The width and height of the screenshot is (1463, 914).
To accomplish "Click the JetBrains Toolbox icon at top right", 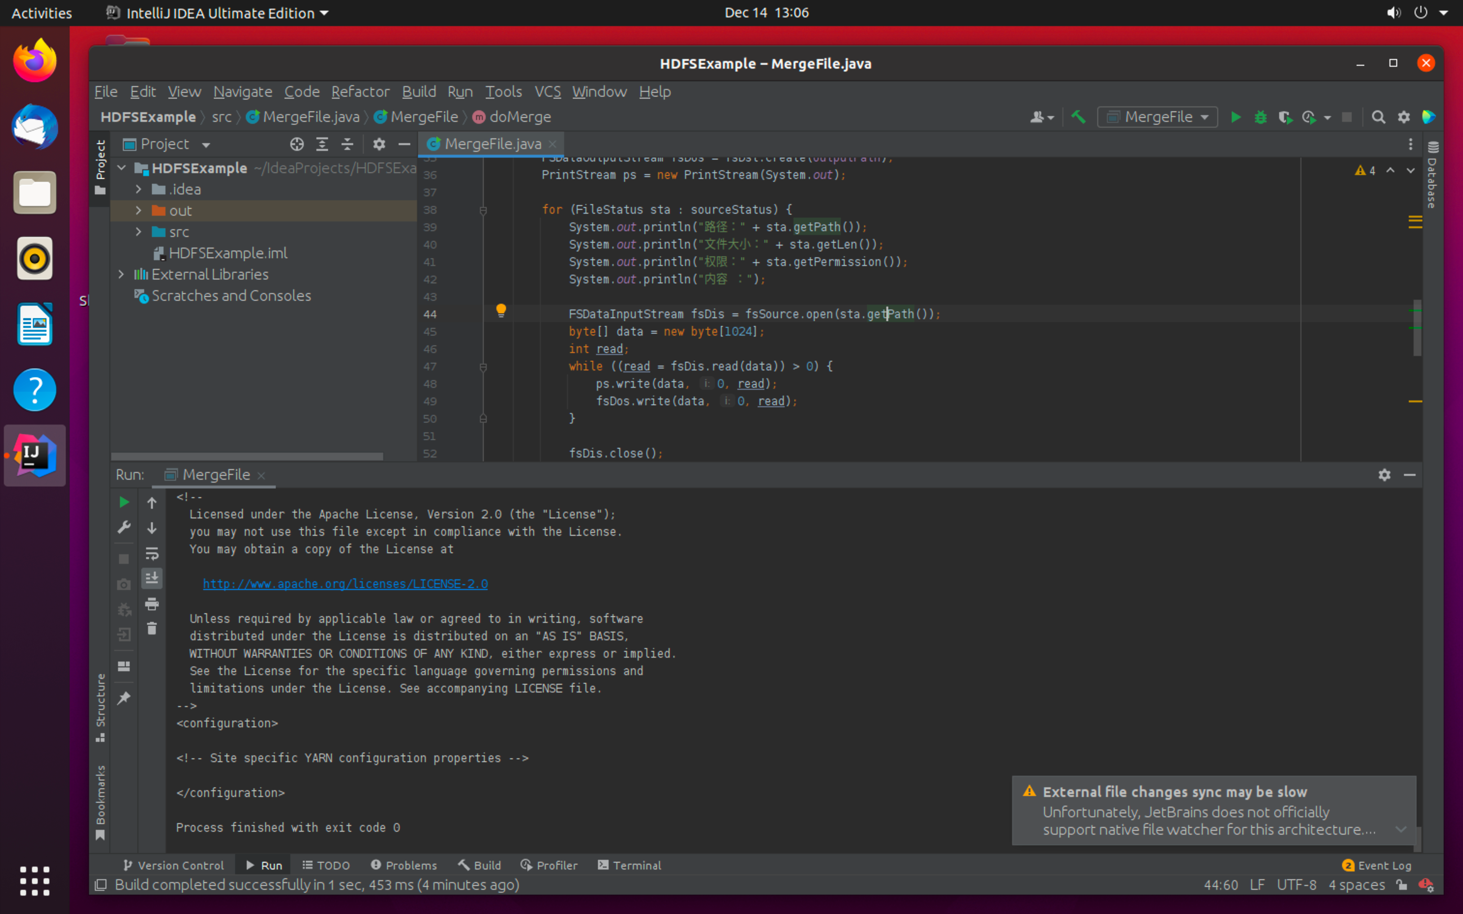I will pyautogui.click(x=1429, y=117).
